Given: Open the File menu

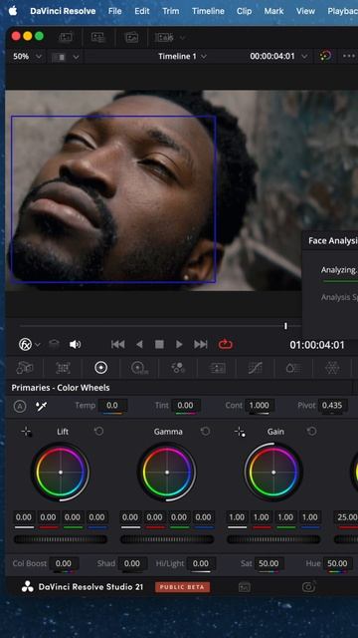Looking at the screenshot, I should click(x=115, y=11).
